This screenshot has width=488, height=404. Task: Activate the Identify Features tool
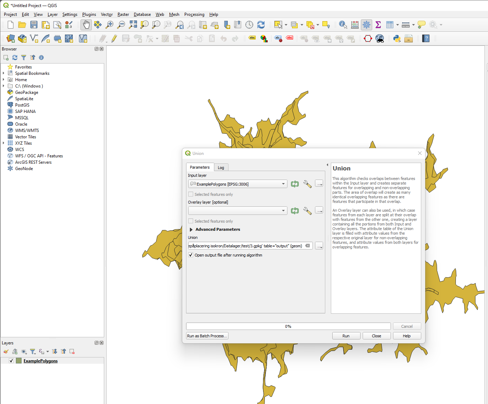tap(342, 25)
